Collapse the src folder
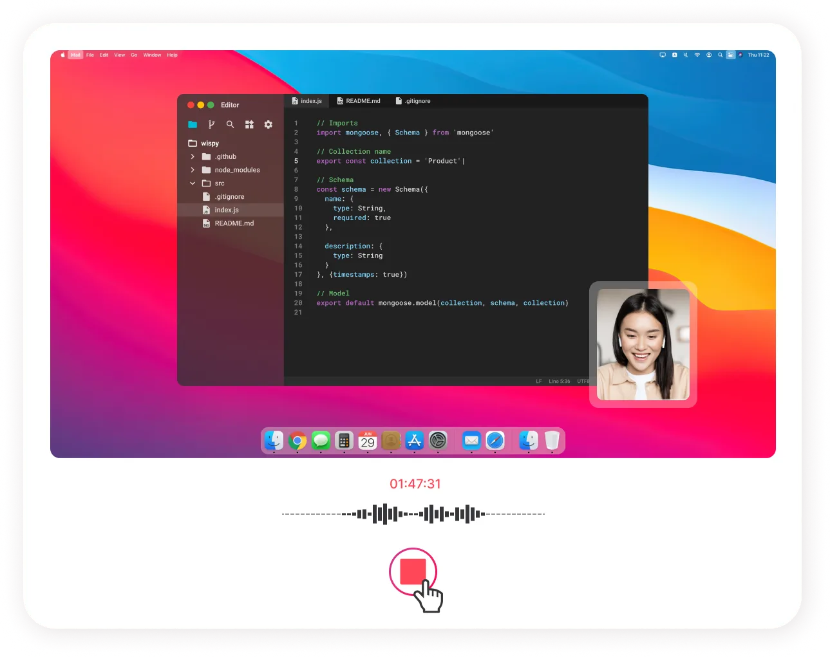This screenshot has height=657, width=830. [x=193, y=183]
